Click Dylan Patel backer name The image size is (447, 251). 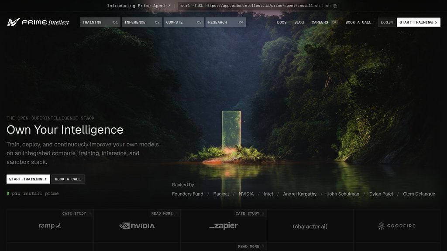click(x=381, y=194)
